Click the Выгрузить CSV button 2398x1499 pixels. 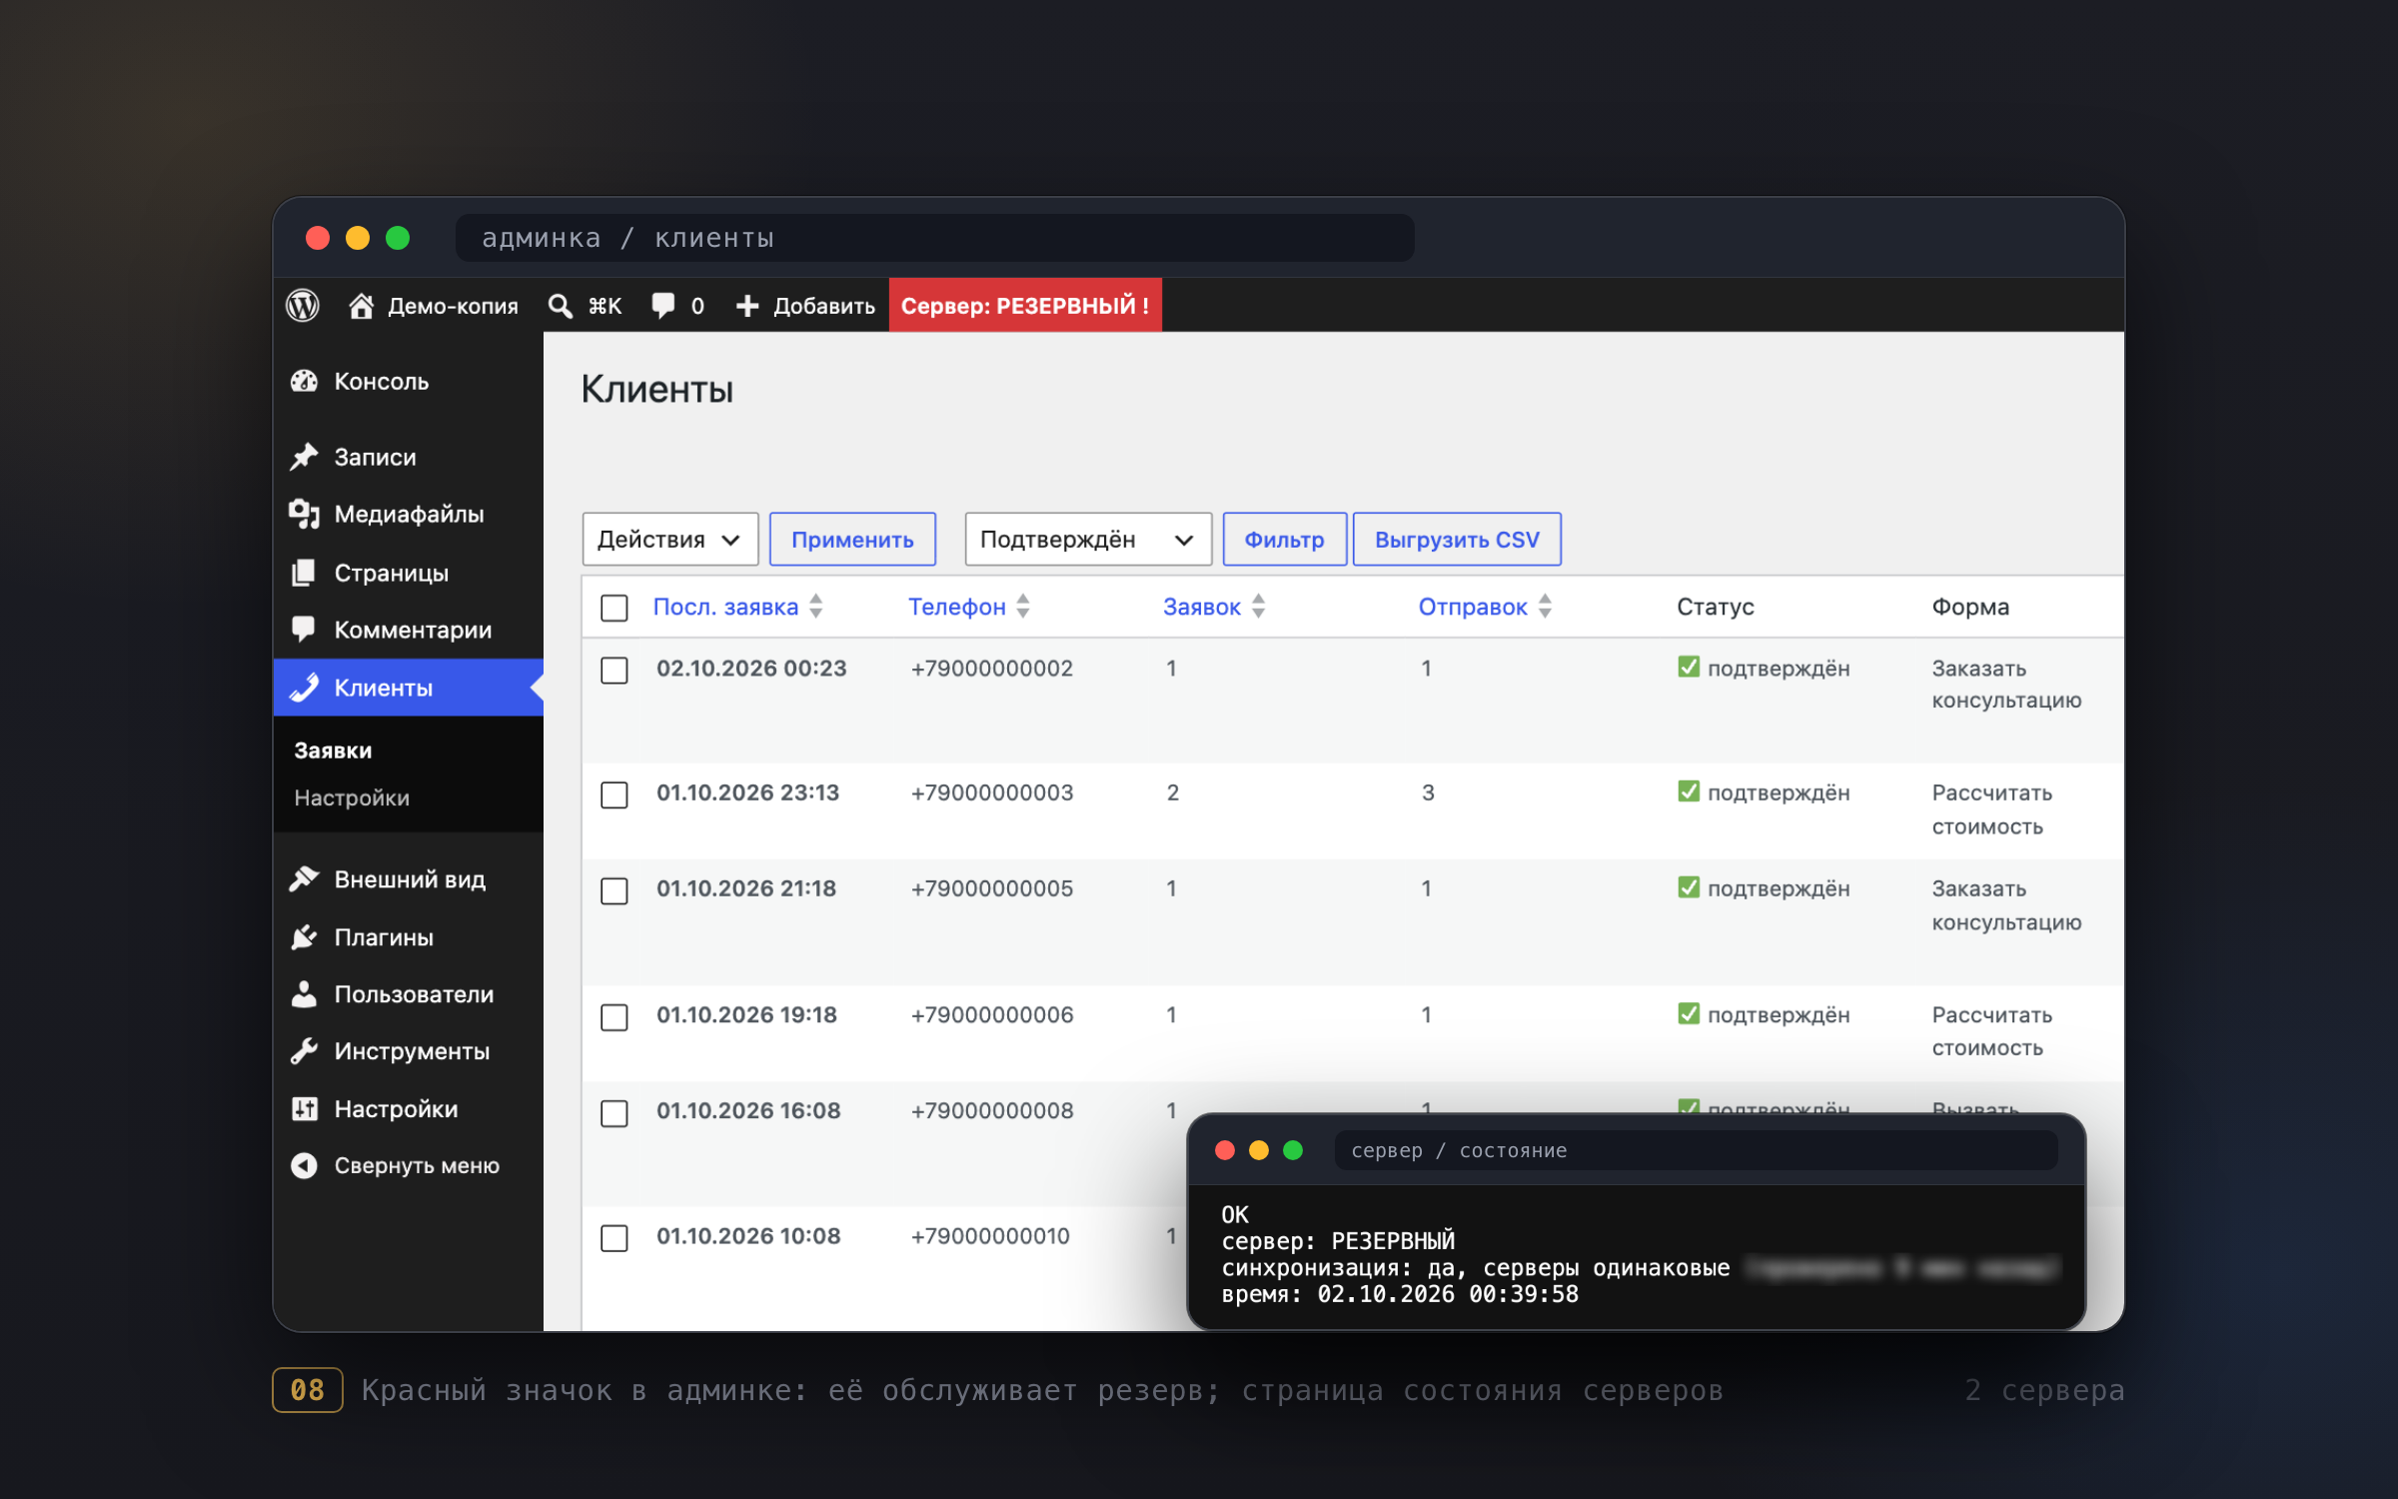(x=1457, y=540)
